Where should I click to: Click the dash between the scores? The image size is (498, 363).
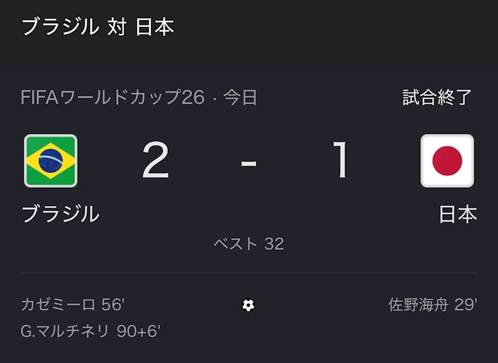248,163
